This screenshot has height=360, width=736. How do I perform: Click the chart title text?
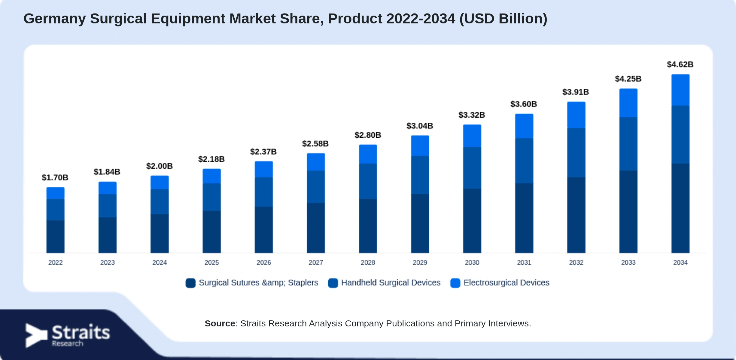click(285, 19)
